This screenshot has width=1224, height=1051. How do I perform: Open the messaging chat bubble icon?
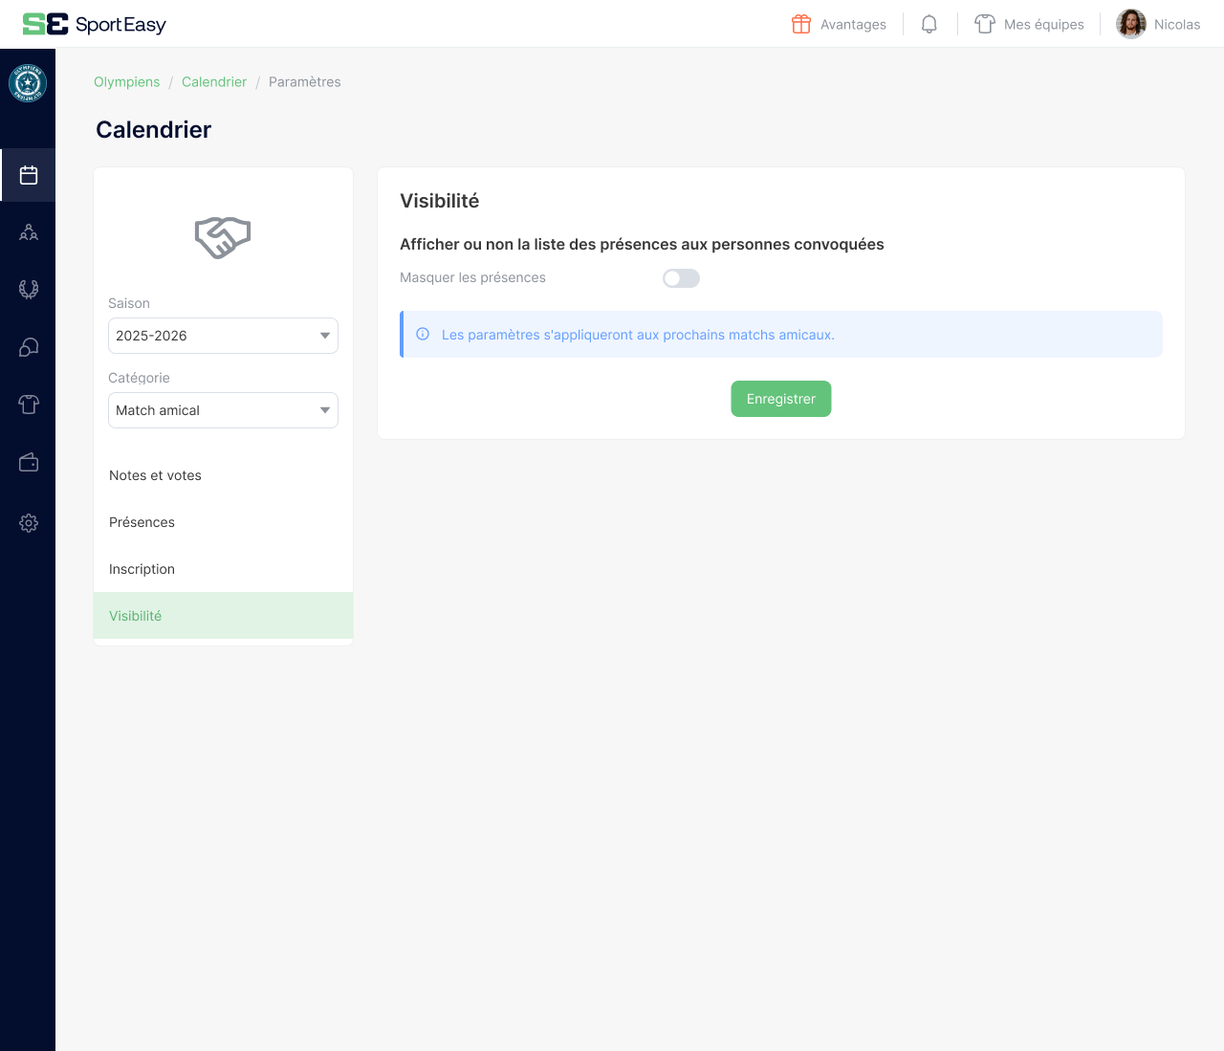point(29,347)
